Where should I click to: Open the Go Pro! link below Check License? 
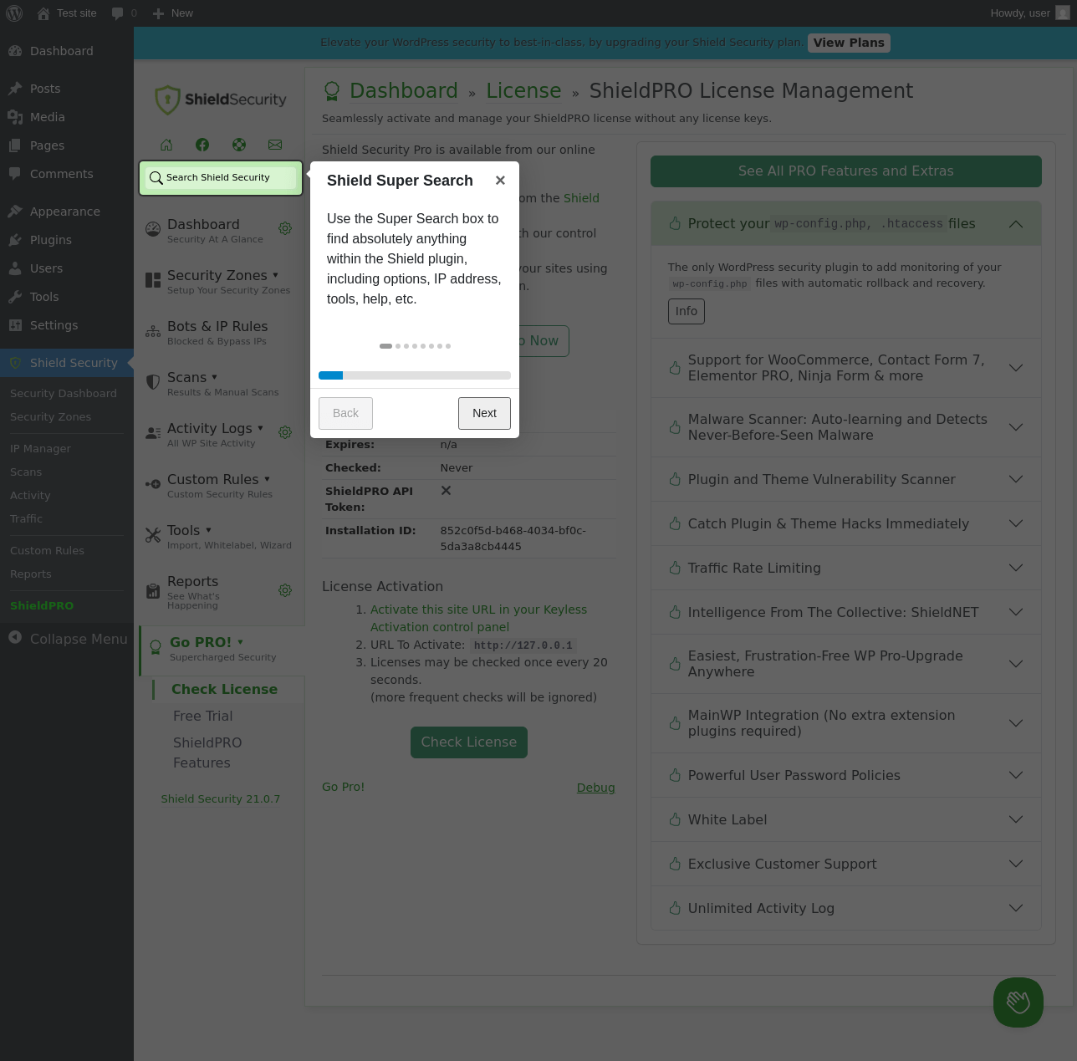(343, 787)
